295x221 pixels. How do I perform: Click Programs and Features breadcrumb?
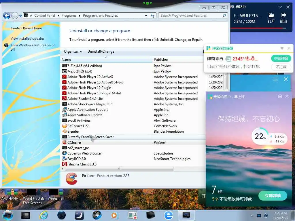coord(100,16)
